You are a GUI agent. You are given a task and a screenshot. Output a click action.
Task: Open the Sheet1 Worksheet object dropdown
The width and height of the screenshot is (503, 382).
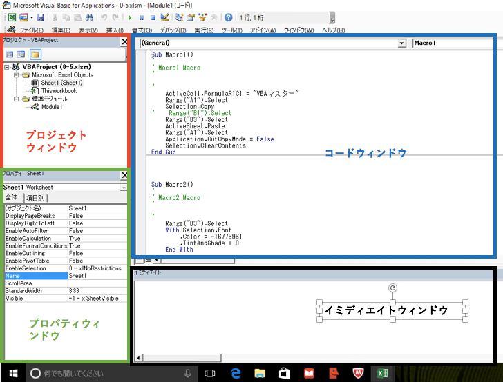(124, 188)
